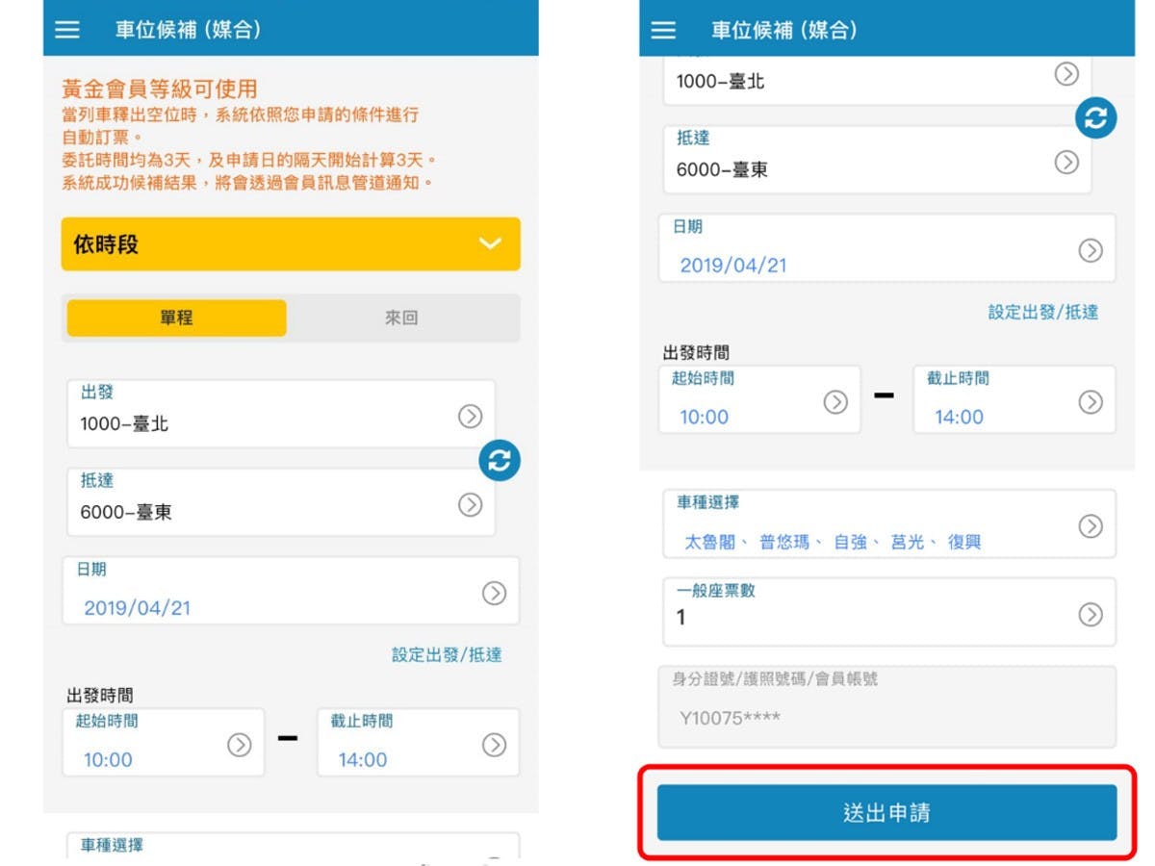Click the 送出申請 submit button
1155x866 pixels.
click(x=886, y=813)
